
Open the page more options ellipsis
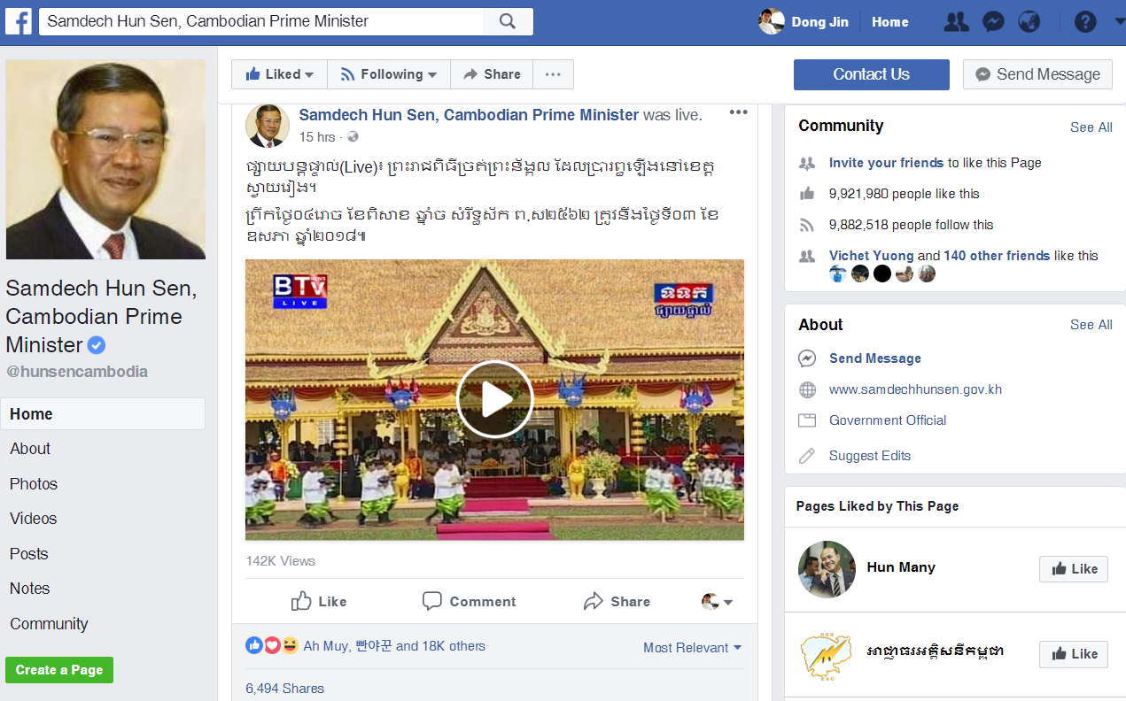pyautogui.click(x=553, y=74)
